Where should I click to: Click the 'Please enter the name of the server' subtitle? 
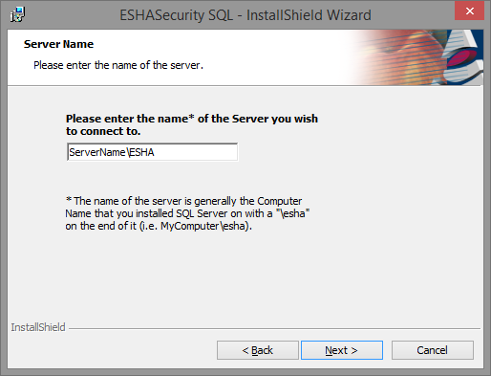coord(118,65)
